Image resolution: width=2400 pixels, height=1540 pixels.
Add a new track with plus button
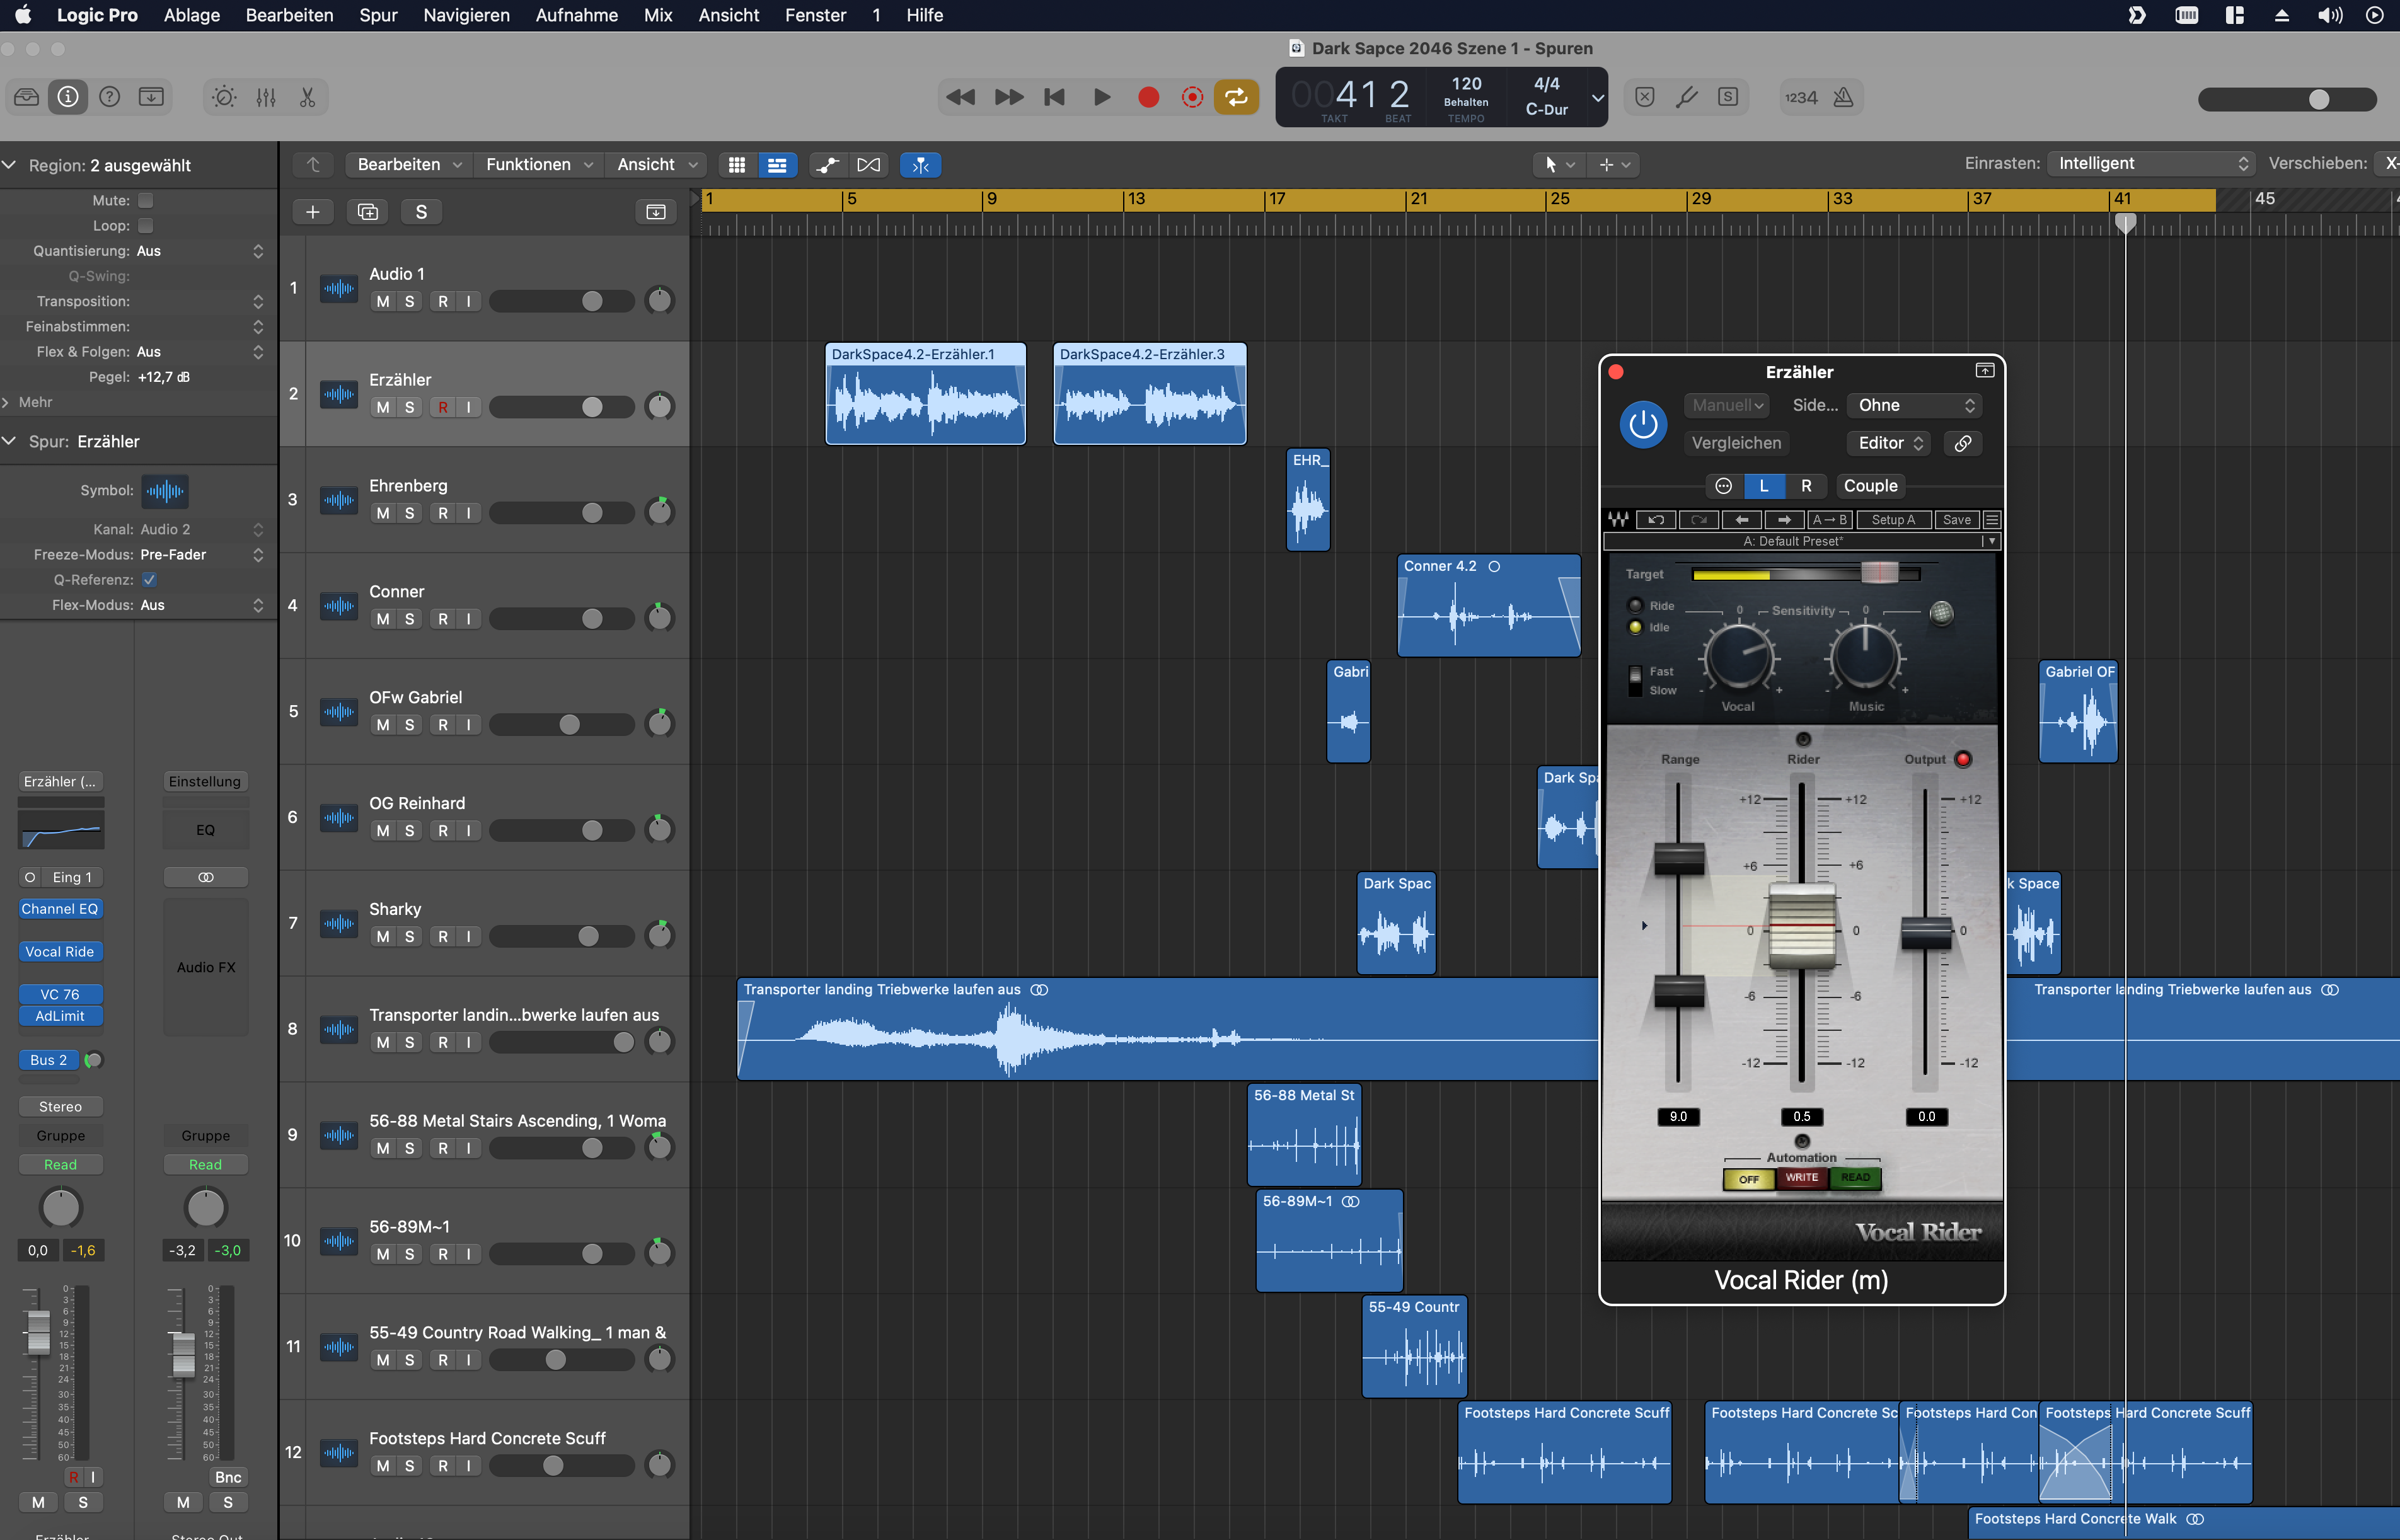[x=313, y=212]
